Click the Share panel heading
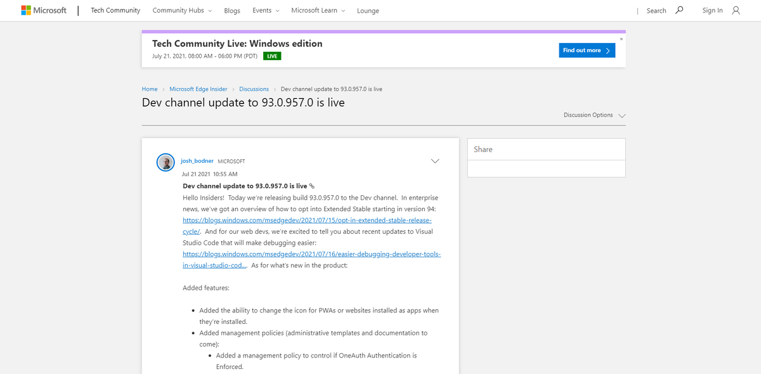This screenshot has height=374, width=761. pos(483,150)
